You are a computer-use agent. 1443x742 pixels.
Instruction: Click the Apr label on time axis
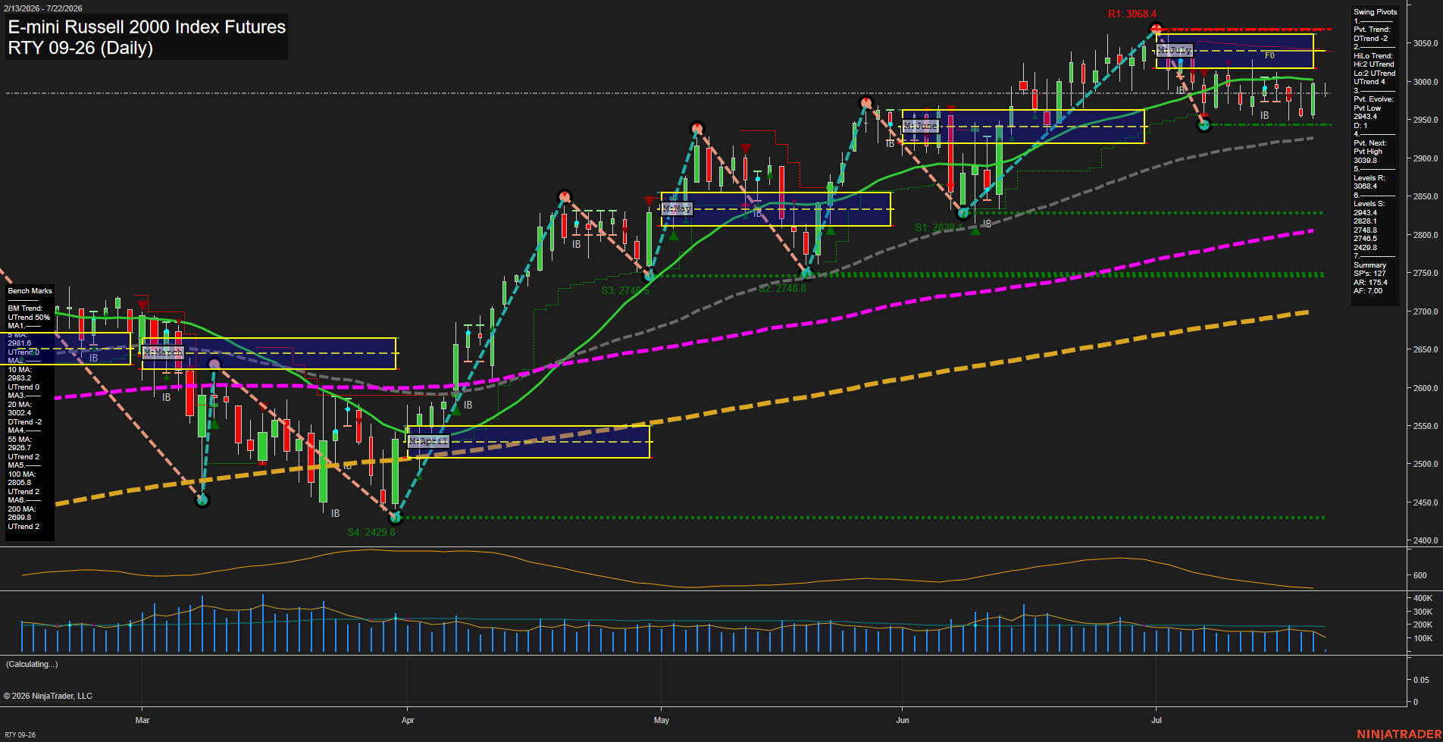click(408, 720)
